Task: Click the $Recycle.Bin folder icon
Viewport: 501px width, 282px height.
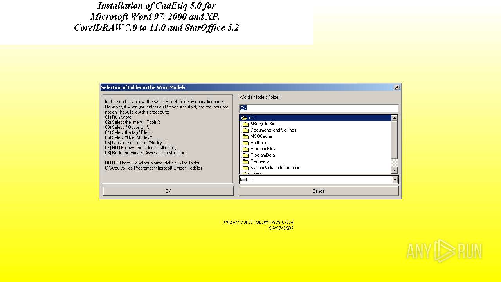Action: tap(246, 124)
